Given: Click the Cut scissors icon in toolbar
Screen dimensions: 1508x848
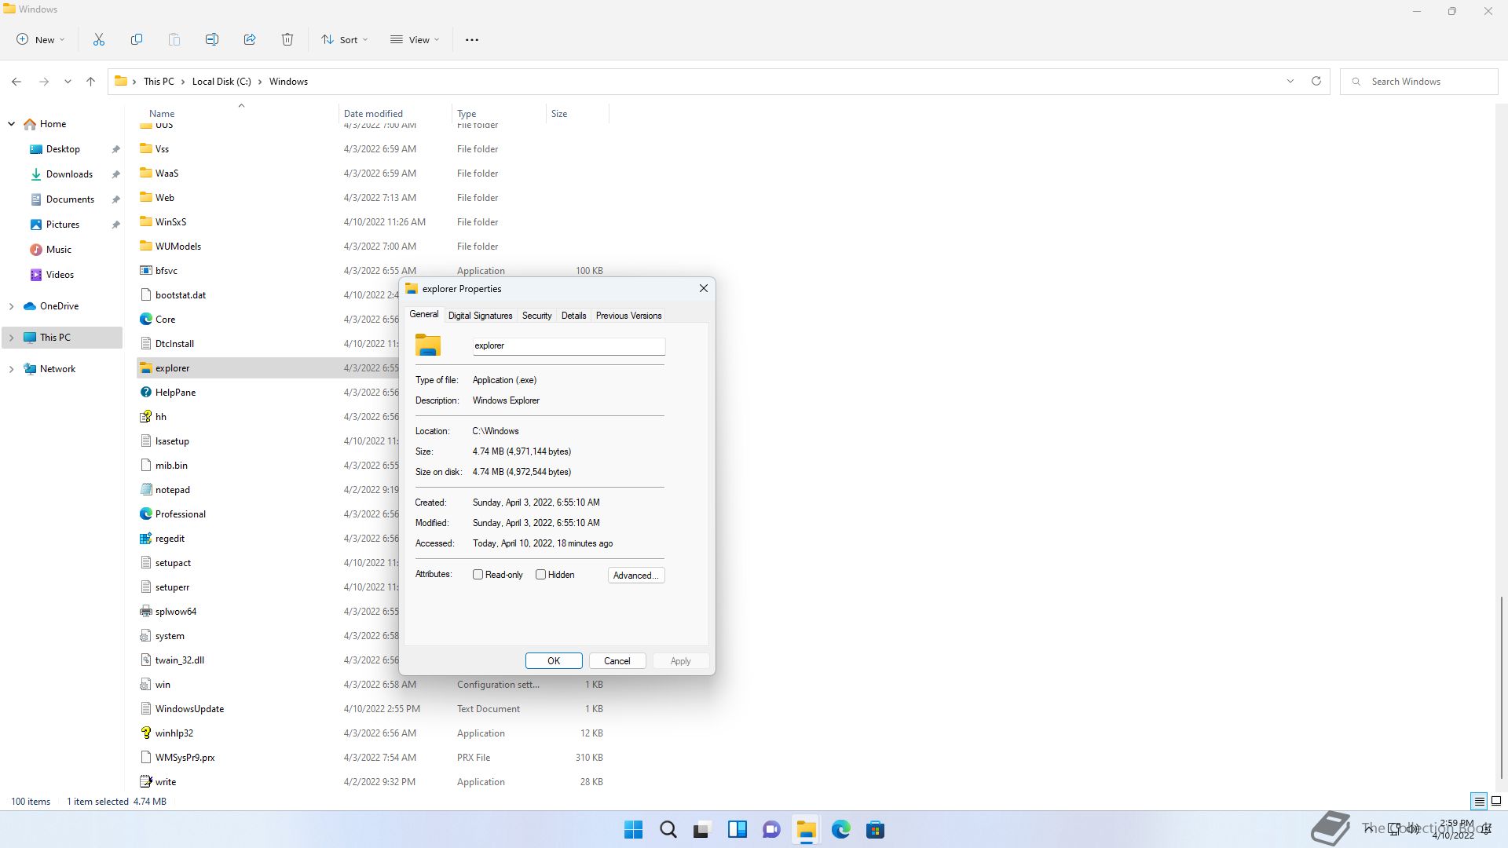Looking at the screenshot, I should 99,39.
